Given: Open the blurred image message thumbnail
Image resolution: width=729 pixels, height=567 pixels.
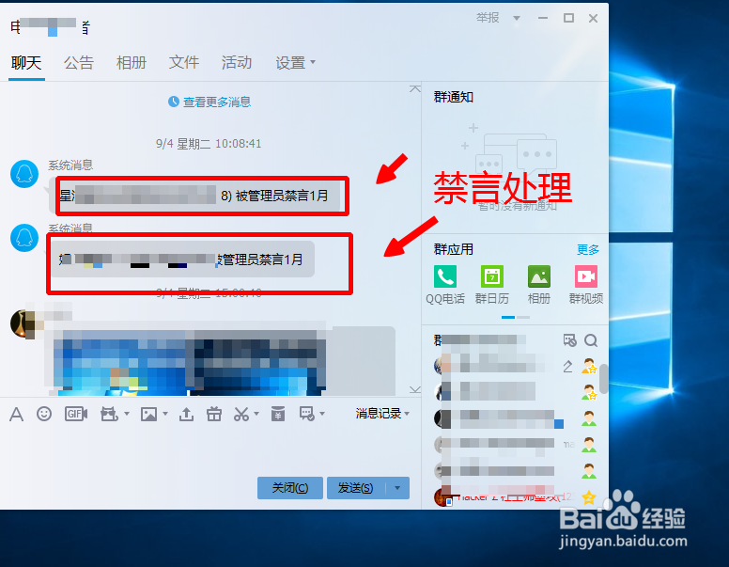Looking at the screenshot, I should tap(190, 361).
